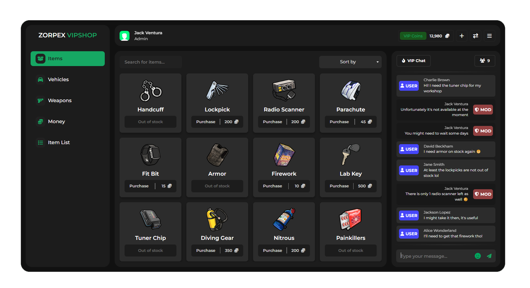This screenshot has width=530, height=288.
Task: Purchase the Lab Key for 500
Action: pyautogui.click(x=351, y=186)
